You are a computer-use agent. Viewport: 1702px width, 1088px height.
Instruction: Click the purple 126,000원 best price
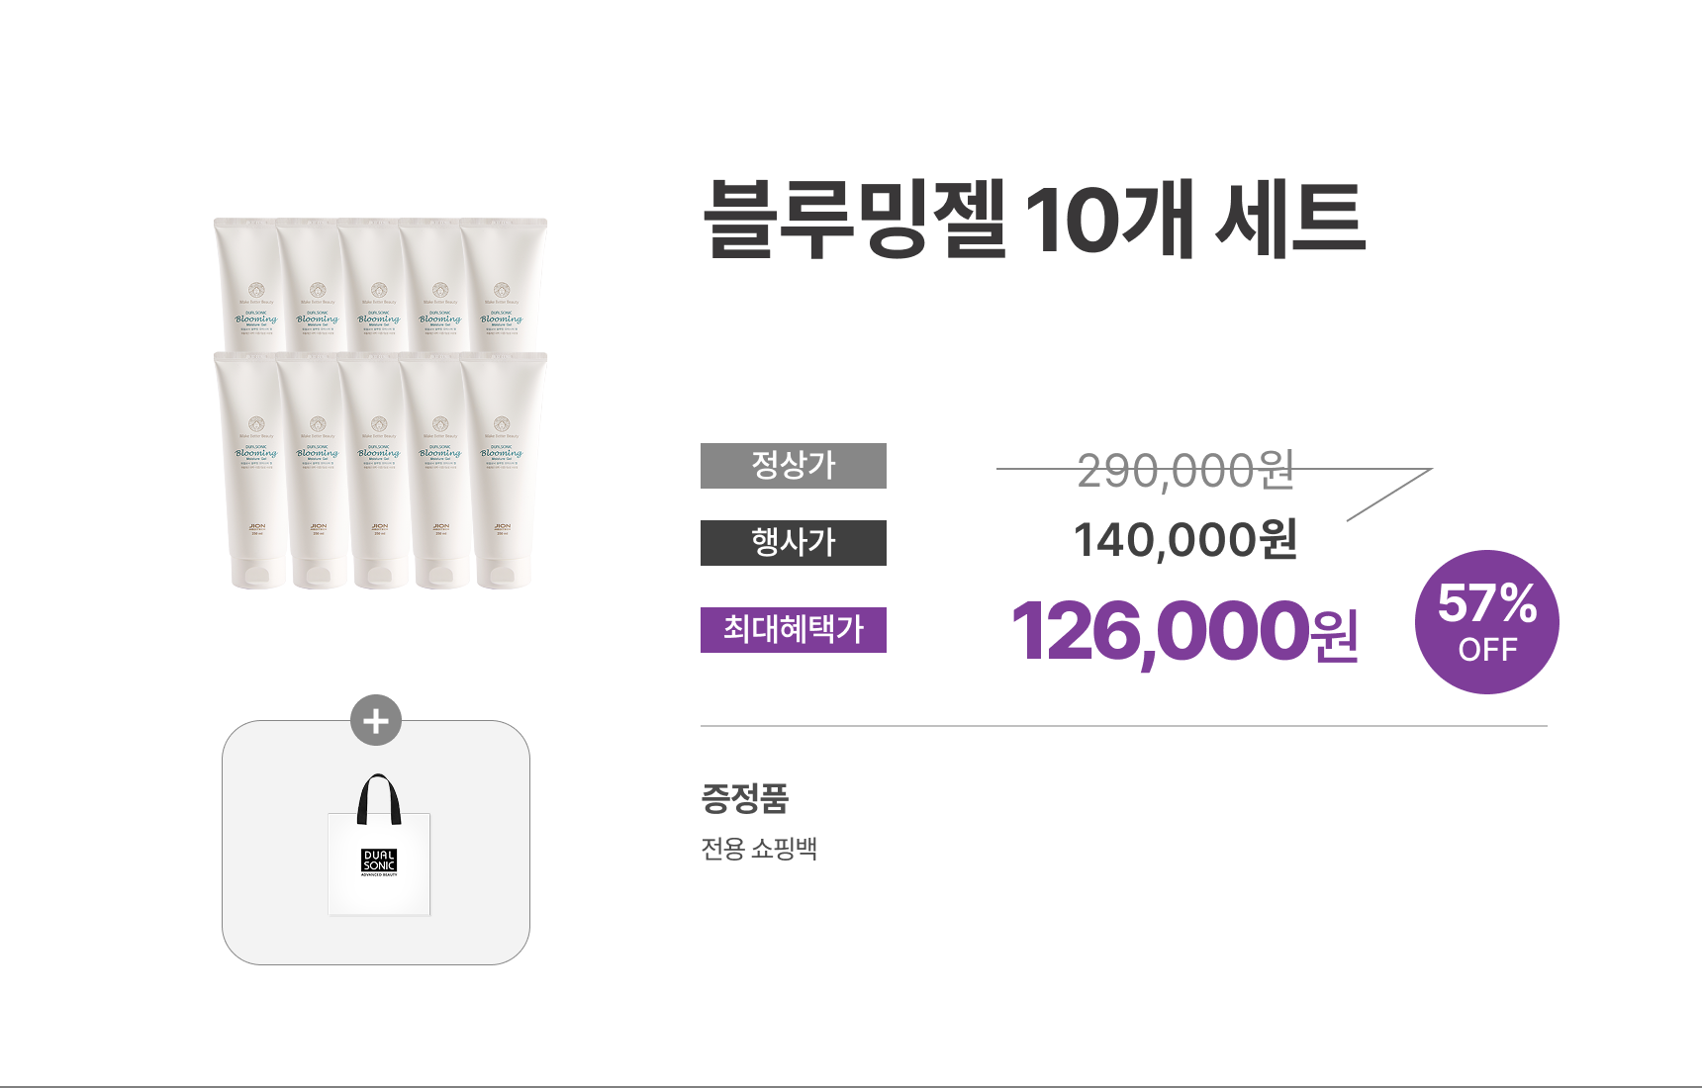tap(1184, 631)
